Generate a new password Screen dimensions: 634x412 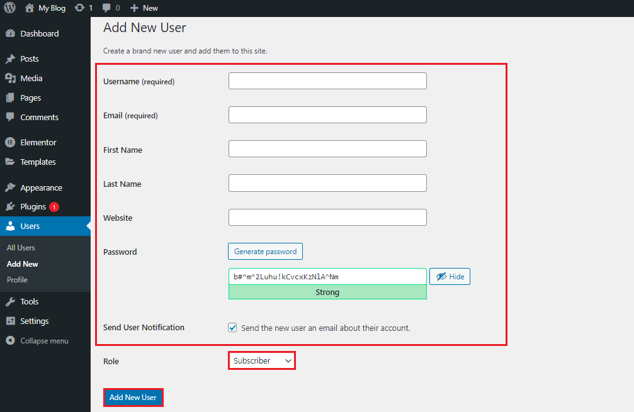click(265, 250)
